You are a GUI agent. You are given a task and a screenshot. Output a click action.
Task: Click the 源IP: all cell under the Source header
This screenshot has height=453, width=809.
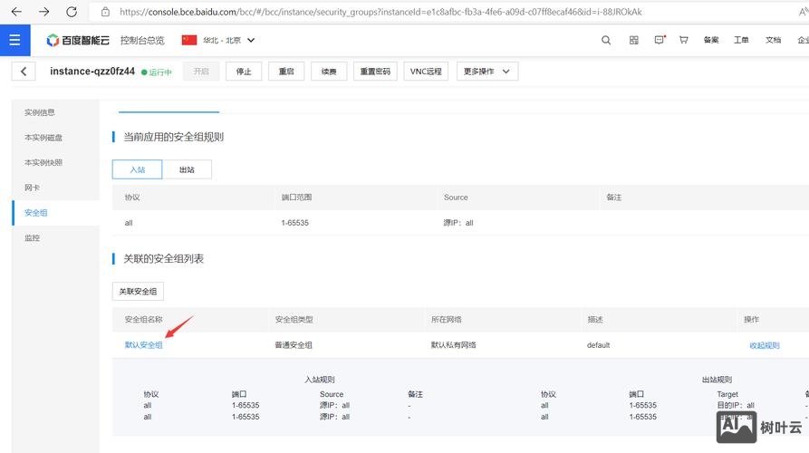tap(458, 223)
